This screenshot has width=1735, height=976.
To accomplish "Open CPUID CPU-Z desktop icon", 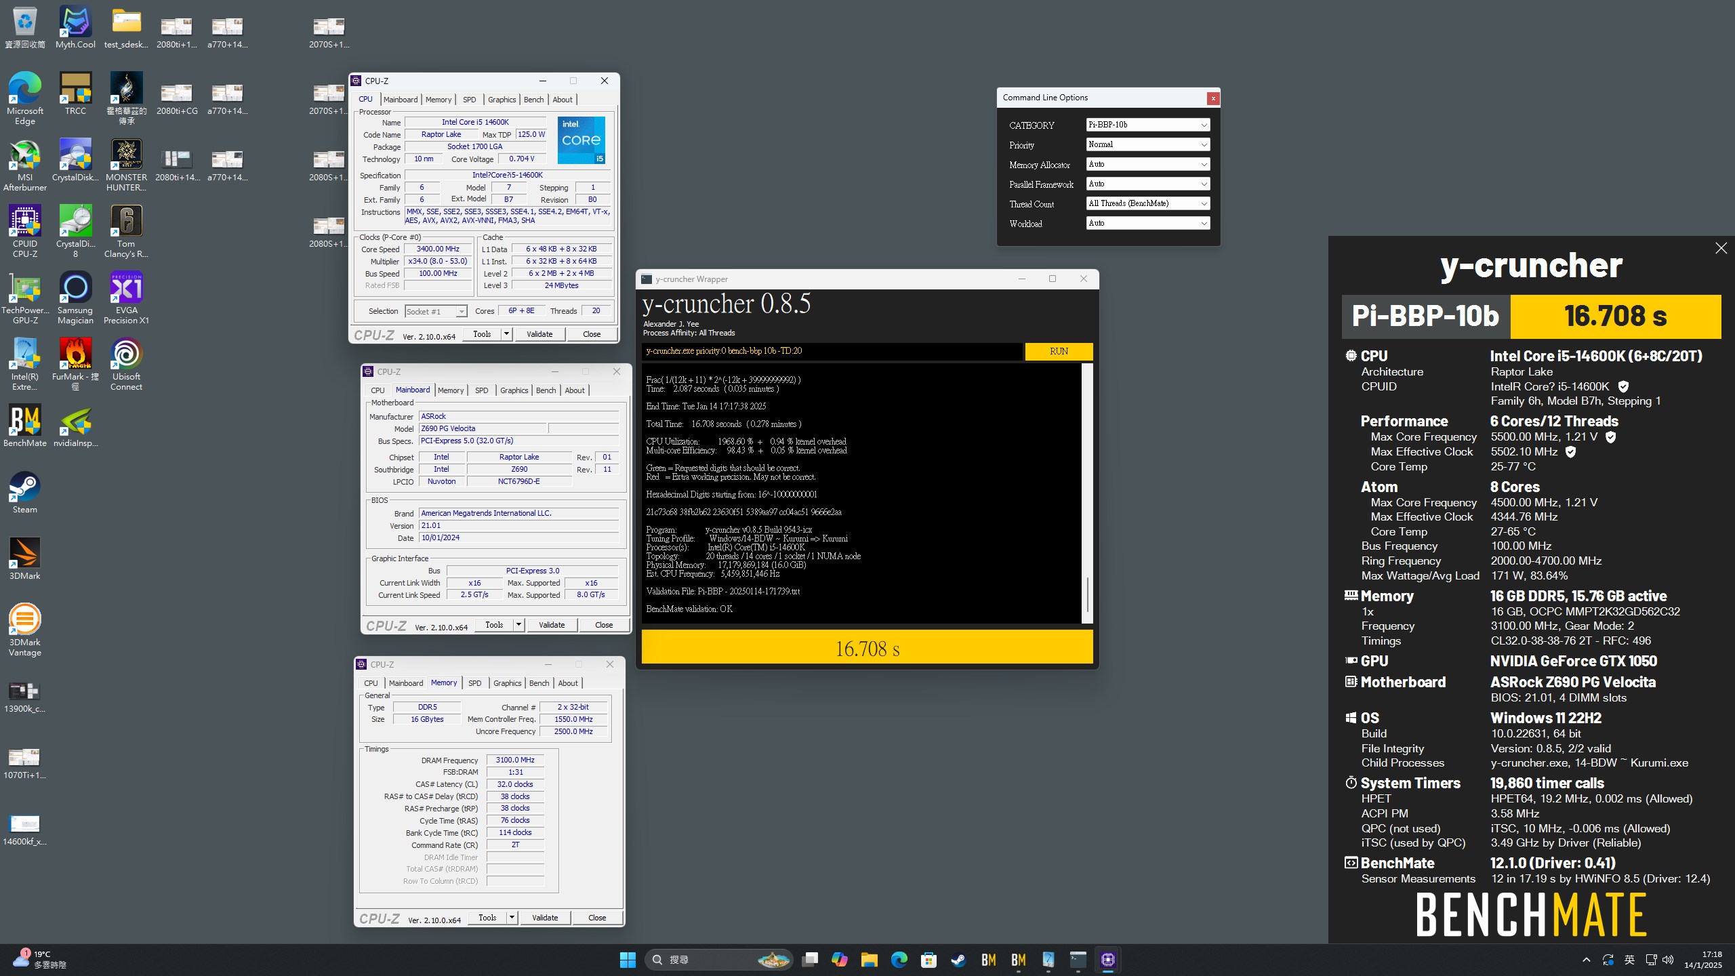I will [x=24, y=231].
